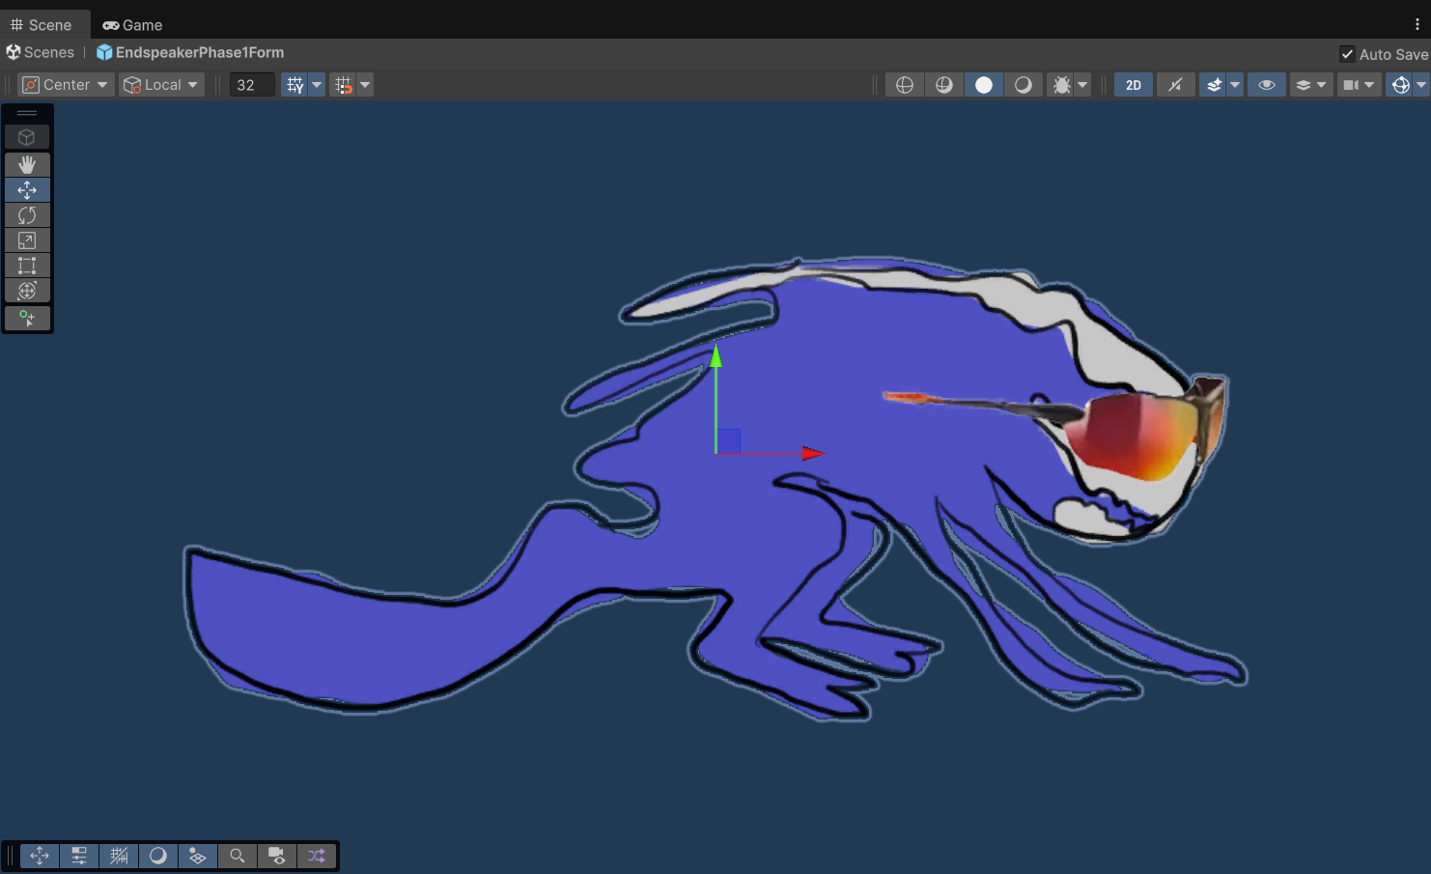
Task: Select the Hand (View) tool
Action: point(27,164)
